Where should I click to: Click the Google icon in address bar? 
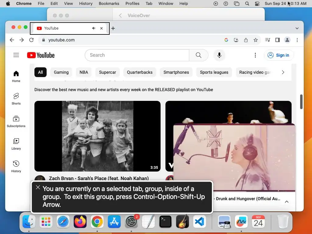click(226, 40)
